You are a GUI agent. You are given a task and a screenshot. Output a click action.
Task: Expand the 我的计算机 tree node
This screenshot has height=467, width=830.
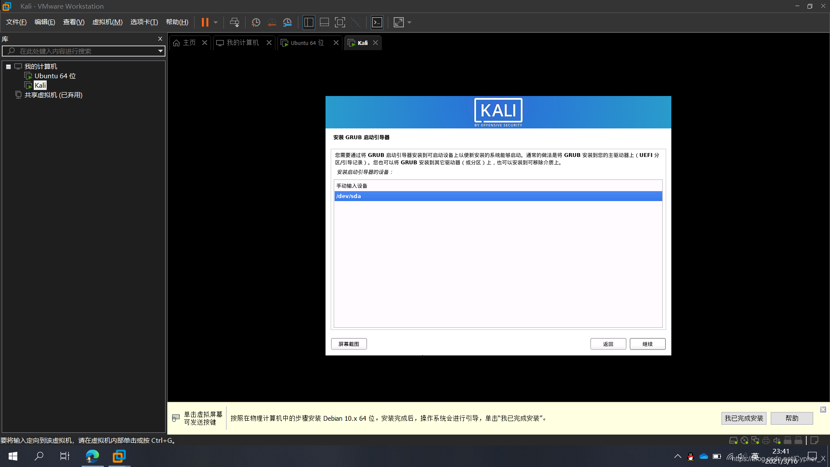[x=8, y=66]
